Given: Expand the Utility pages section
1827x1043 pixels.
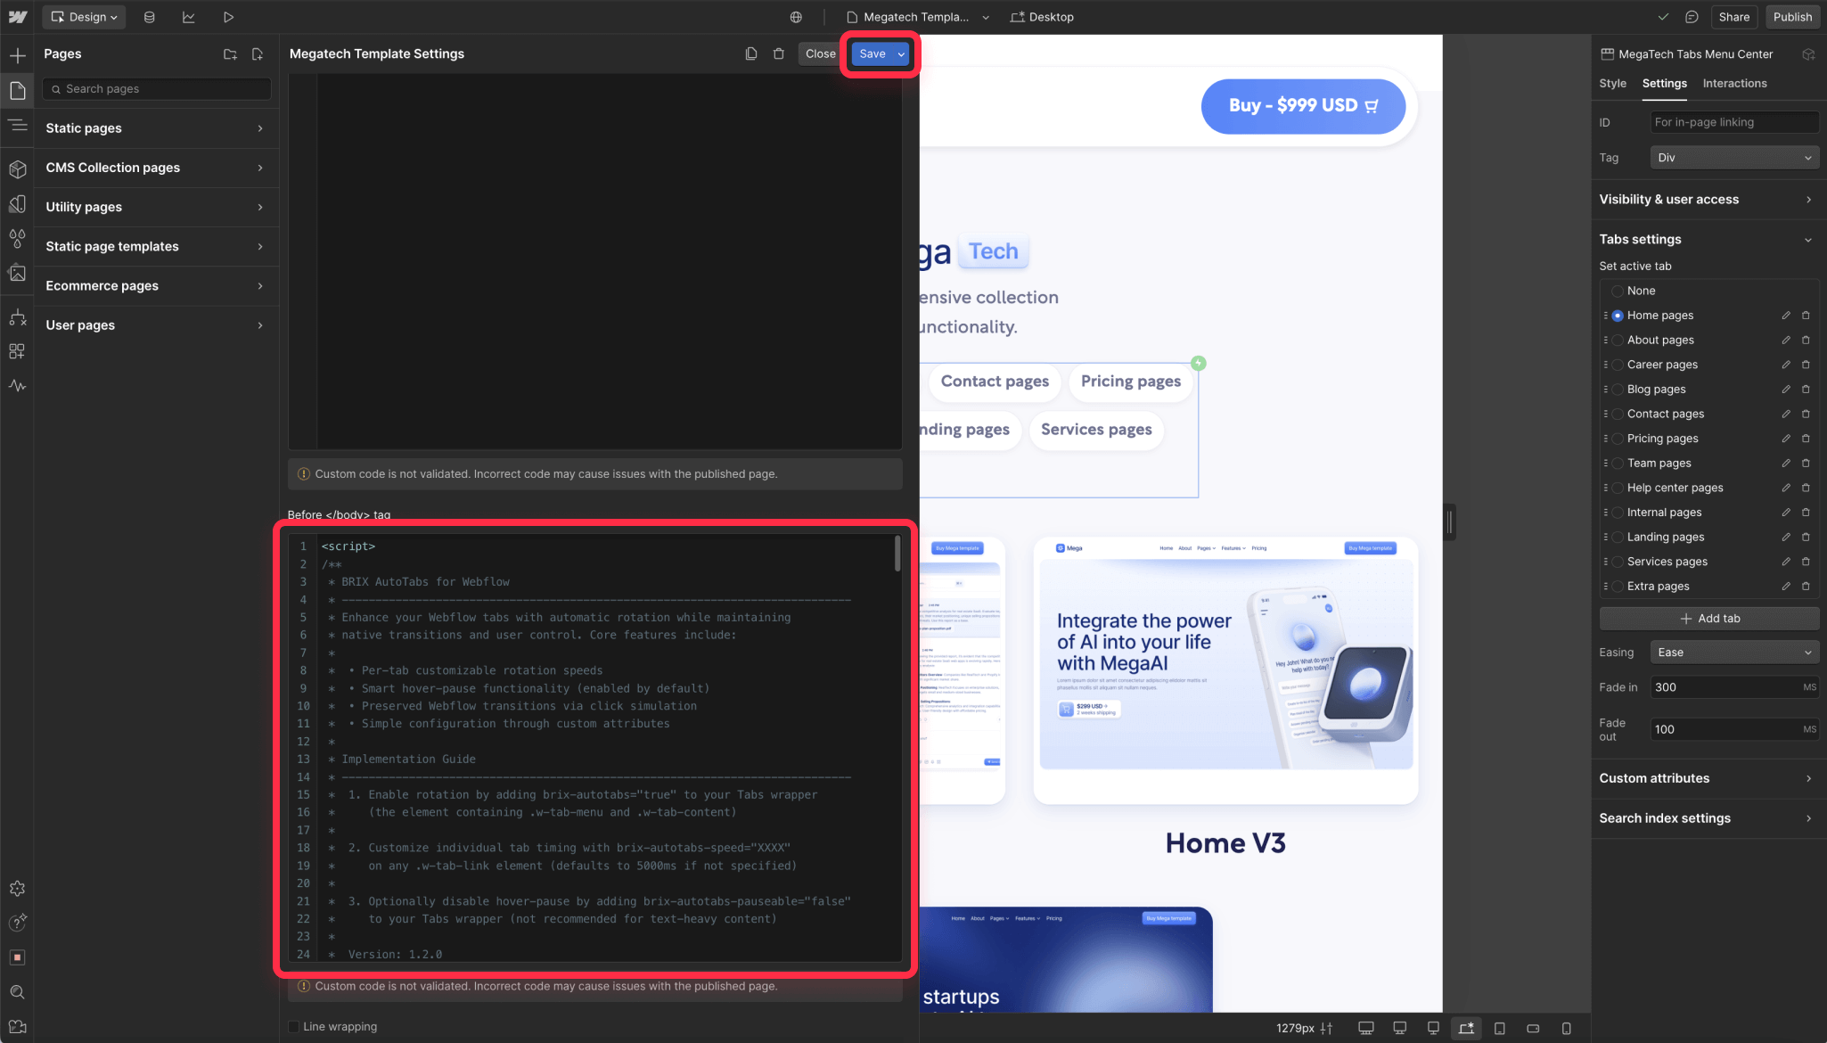Looking at the screenshot, I should 156,207.
